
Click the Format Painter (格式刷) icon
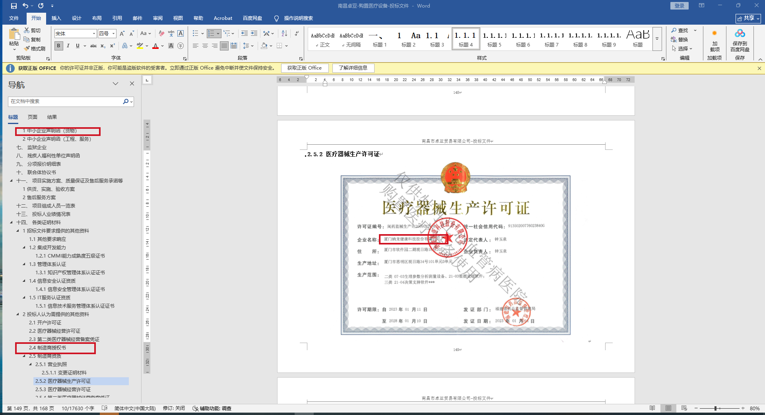pos(35,48)
